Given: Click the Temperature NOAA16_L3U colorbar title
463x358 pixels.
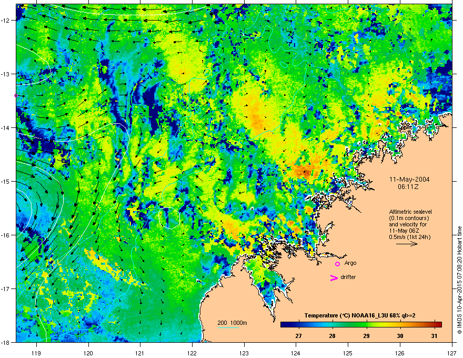Looking at the screenshot, I should [360, 315].
